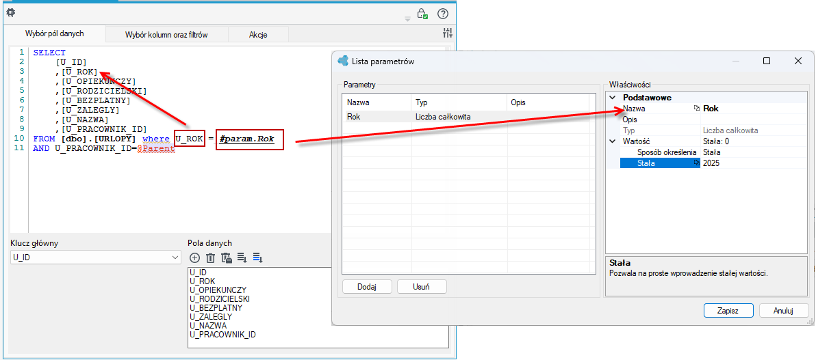Click the Lista parametrów window icon
The width and height of the screenshot is (816, 362).
[344, 61]
